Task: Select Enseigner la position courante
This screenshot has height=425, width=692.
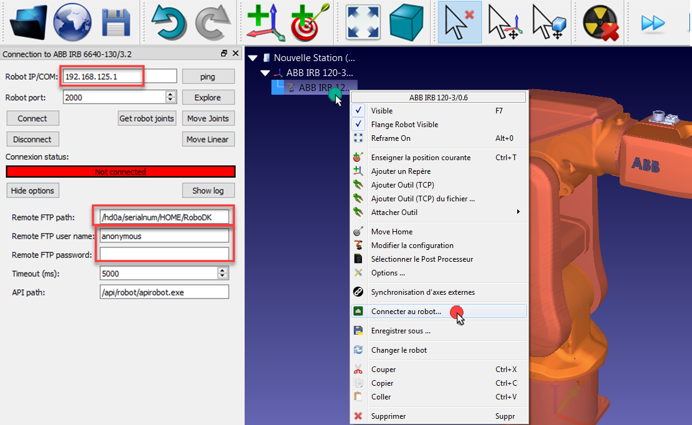Action: [x=439, y=158]
